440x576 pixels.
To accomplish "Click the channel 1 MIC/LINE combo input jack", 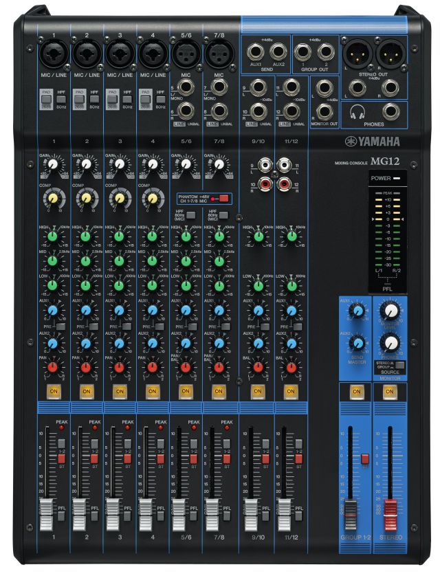I will pos(52,52).
